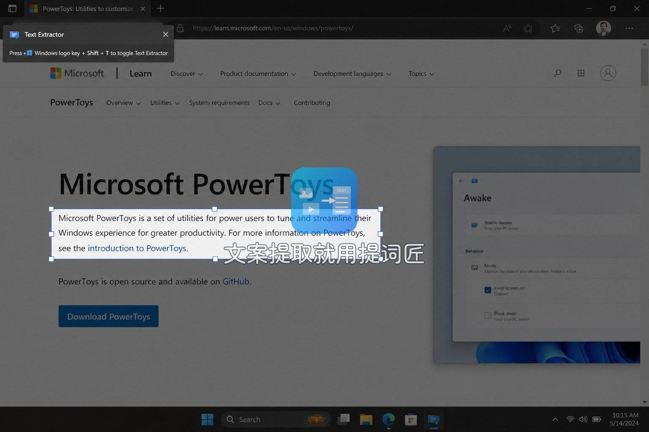Screen dimensions: 649x432
Task: Click the browser profile picture
Action: pos(603,28)
